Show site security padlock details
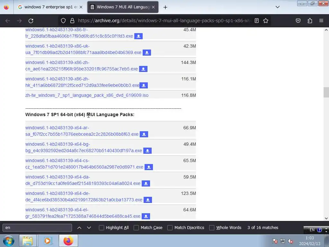This screenshot has width=329, height=247. tap(72, 21)
